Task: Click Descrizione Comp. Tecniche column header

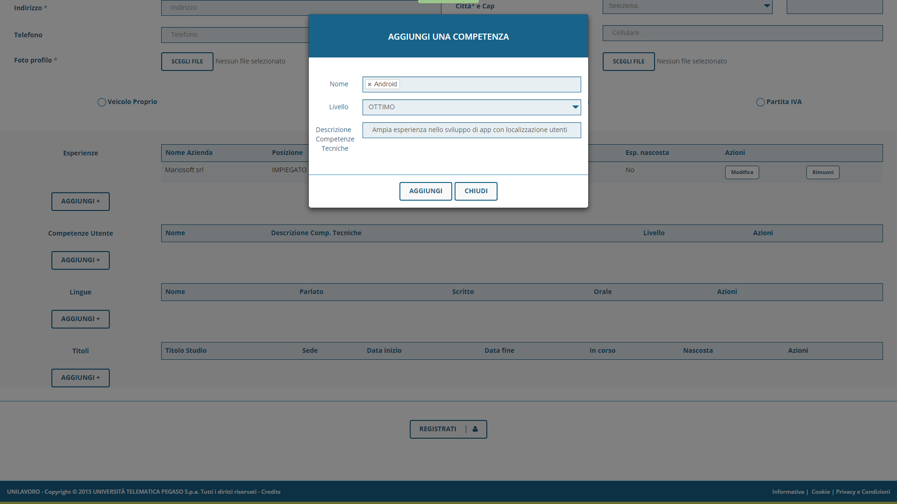Action: coord(316,233)
